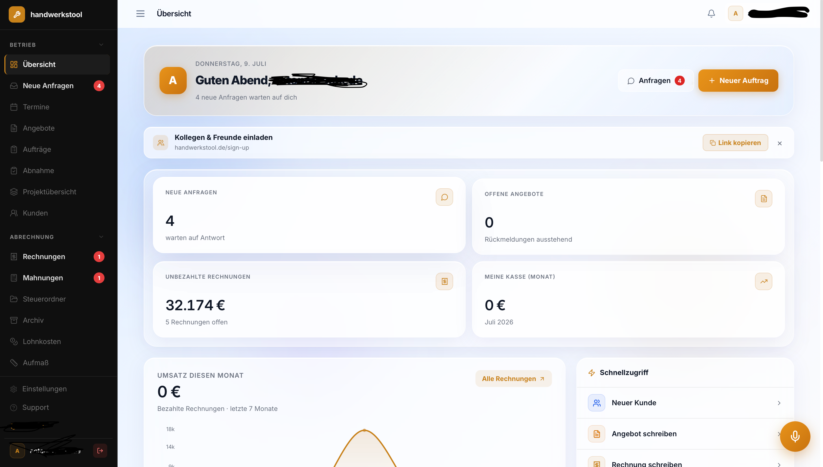Screen dimensions: 823x467
Task: Collapse the Betrieb sidebar section
Action: click(101, 45)
